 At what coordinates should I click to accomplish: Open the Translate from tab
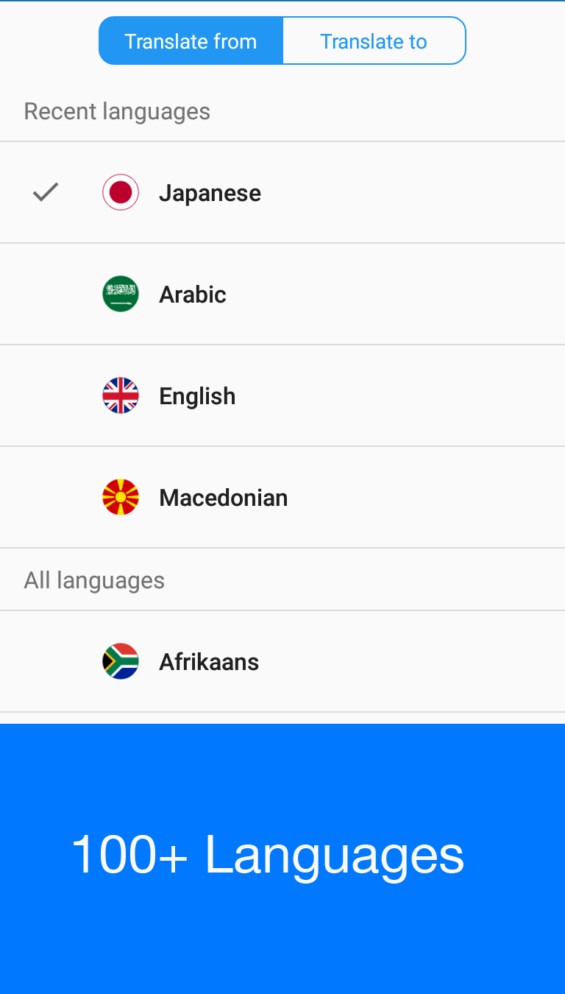pyautogui.click(x=191, y=40)
